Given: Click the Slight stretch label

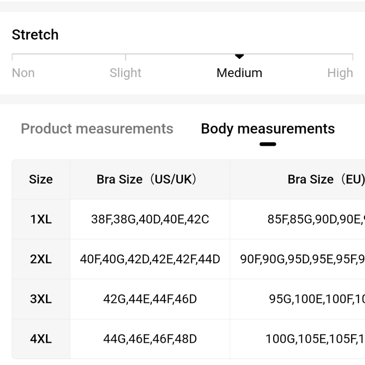Looking at the screenshot, I should [x=126, y=73].
